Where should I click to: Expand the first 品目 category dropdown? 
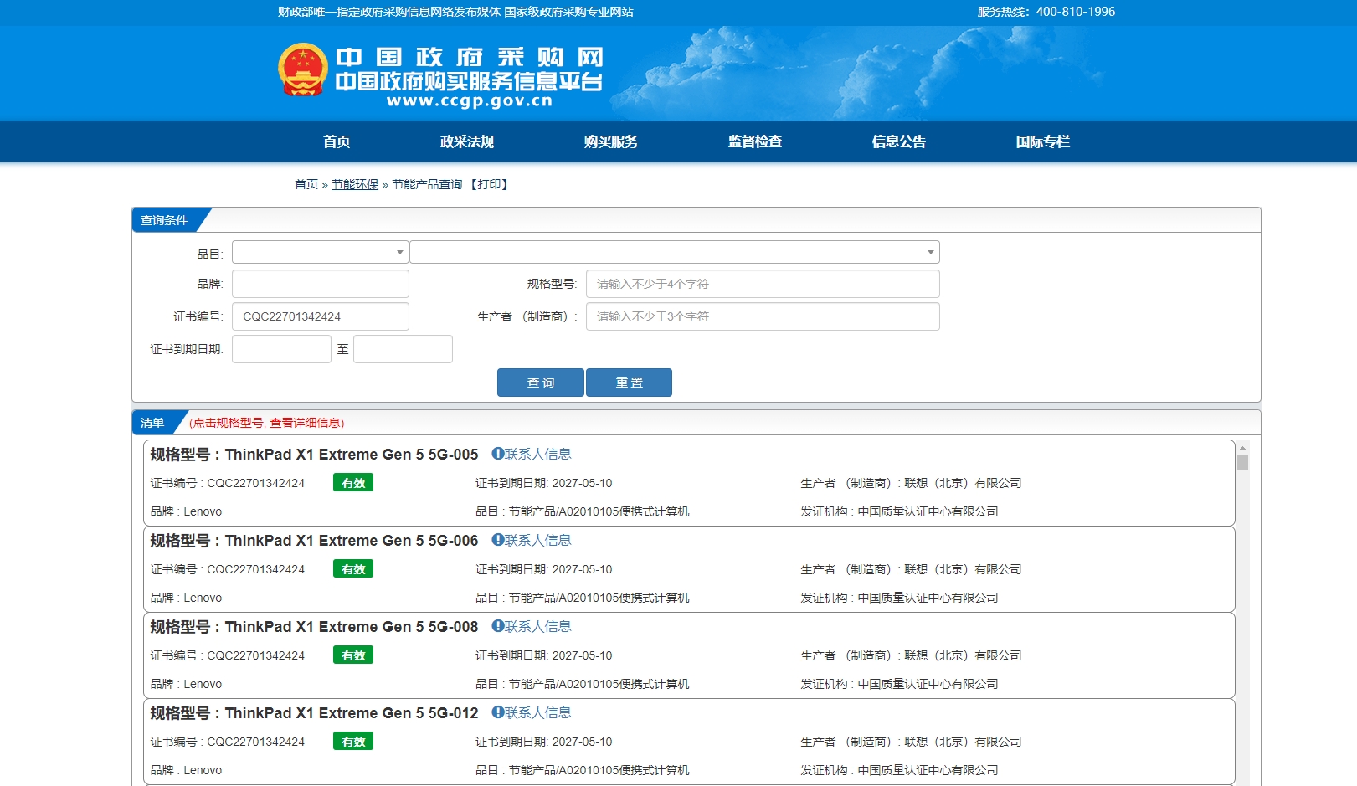click(x=321, y=252)
